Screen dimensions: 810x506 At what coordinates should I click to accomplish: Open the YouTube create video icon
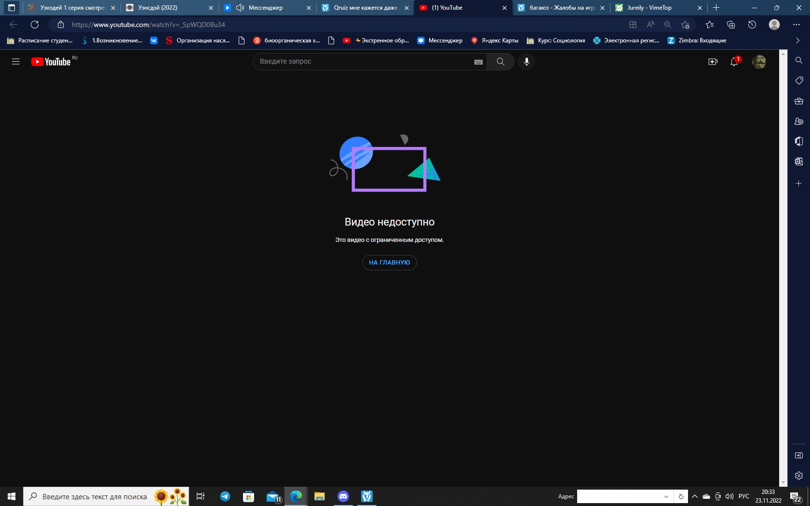[x=713, y=62]
